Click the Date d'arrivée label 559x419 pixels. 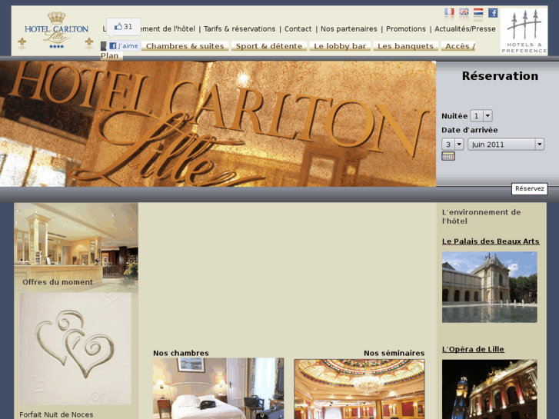point(470,130)
